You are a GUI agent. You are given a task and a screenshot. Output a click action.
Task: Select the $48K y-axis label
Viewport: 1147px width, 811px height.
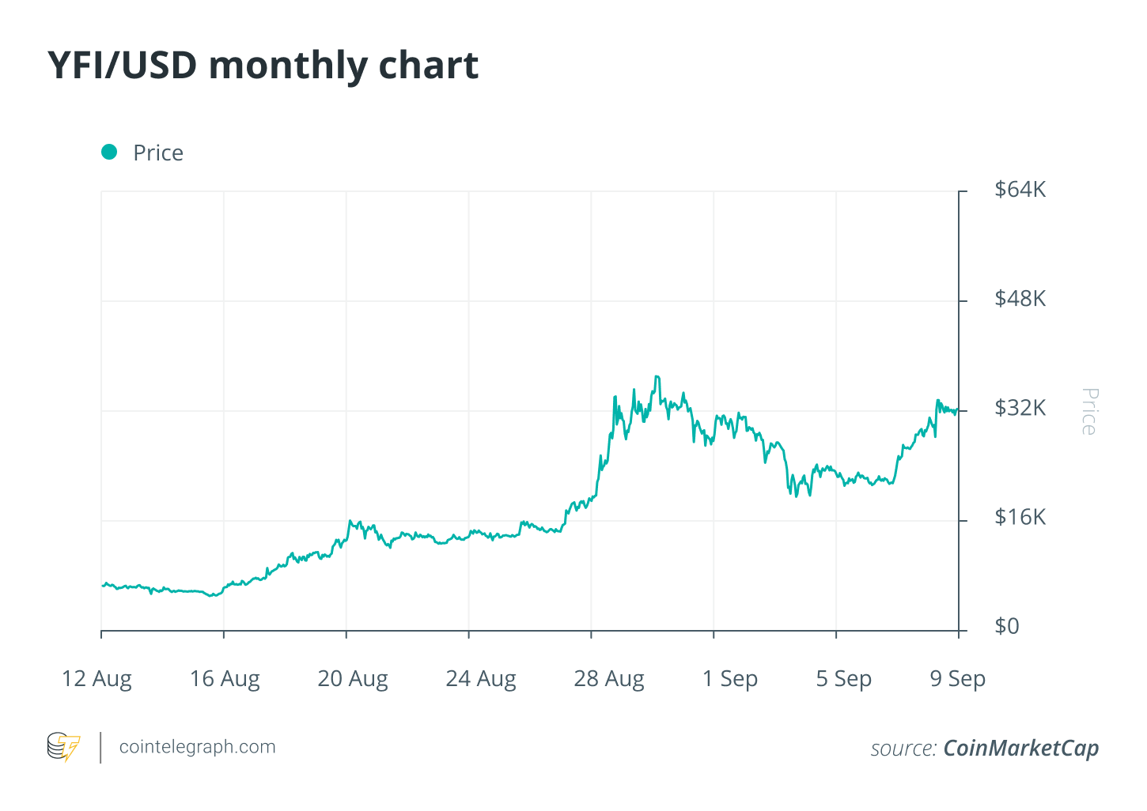pyautogui.click(x=1020, y=299)
